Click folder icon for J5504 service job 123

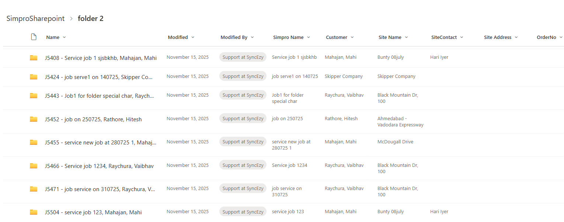(x=34, y=212)
